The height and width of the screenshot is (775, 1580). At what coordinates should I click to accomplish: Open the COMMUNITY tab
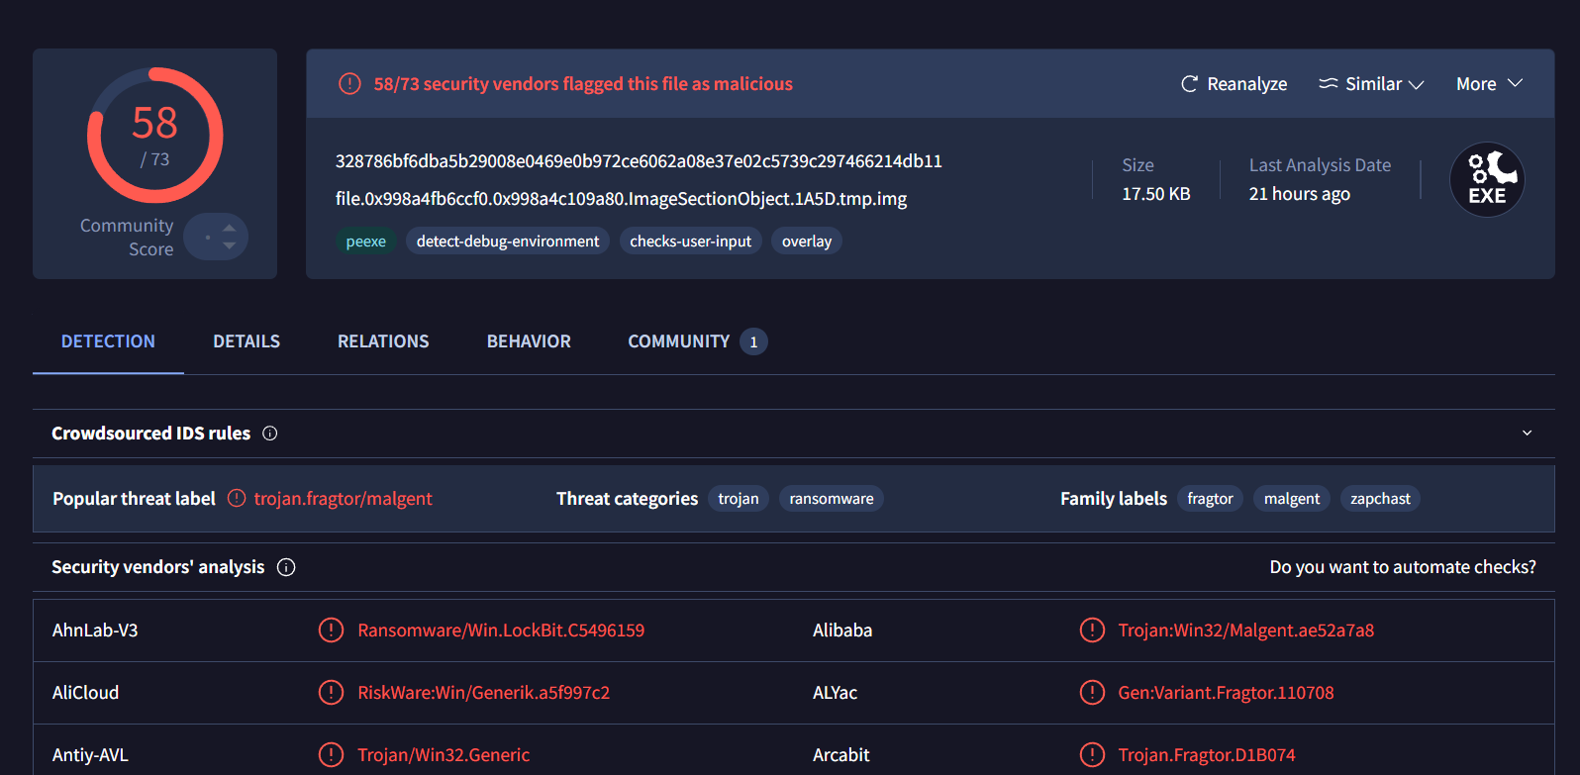click(x=697, y=341)
